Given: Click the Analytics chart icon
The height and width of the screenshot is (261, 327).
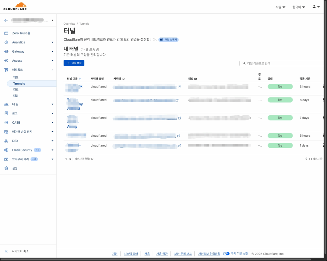Looking at the screenshot, I should click(x=6, y=42).
